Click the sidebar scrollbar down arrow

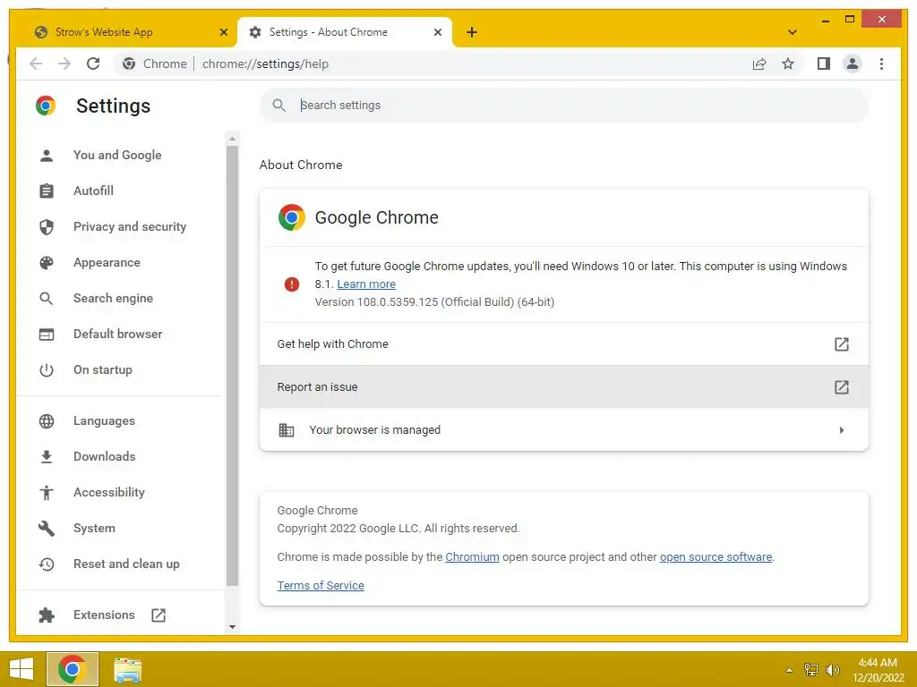point(232,627)
